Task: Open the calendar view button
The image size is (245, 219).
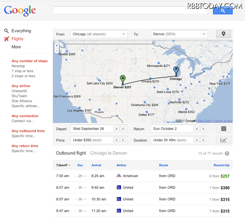Action: 224,129
